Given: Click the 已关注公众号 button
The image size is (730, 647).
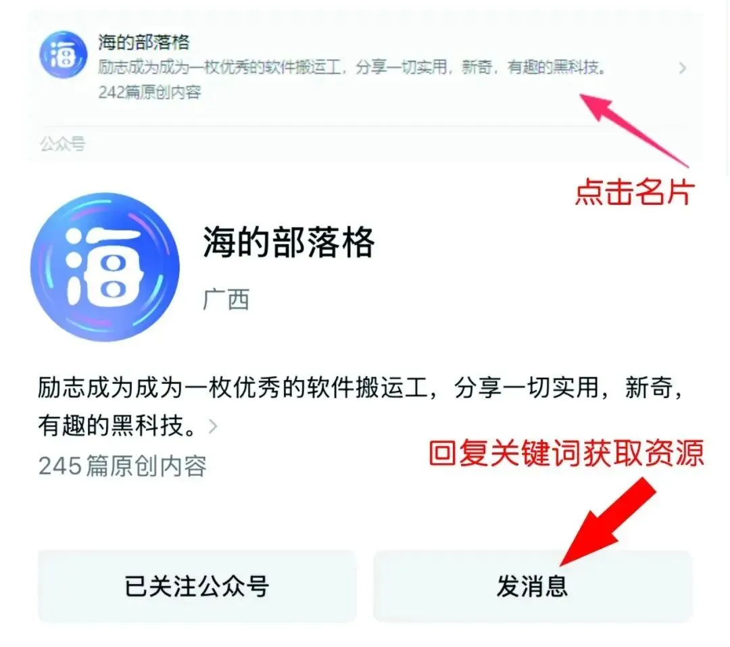Looking at the screenshot, I should 197,586.
